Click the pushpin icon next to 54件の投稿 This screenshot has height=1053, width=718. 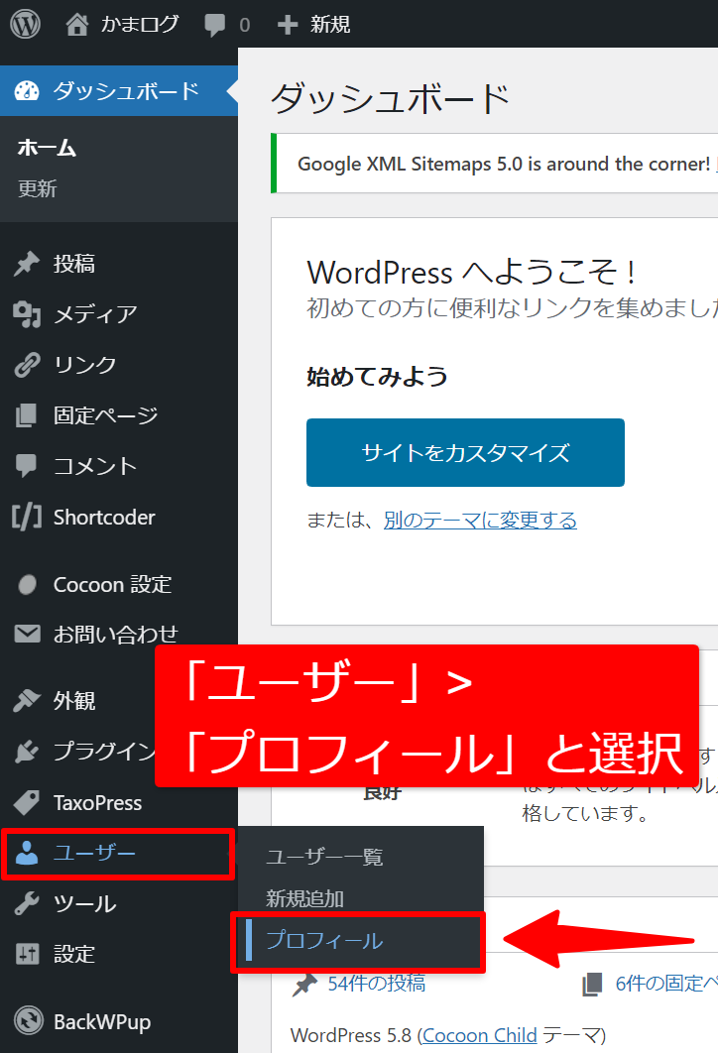point(304,986)
